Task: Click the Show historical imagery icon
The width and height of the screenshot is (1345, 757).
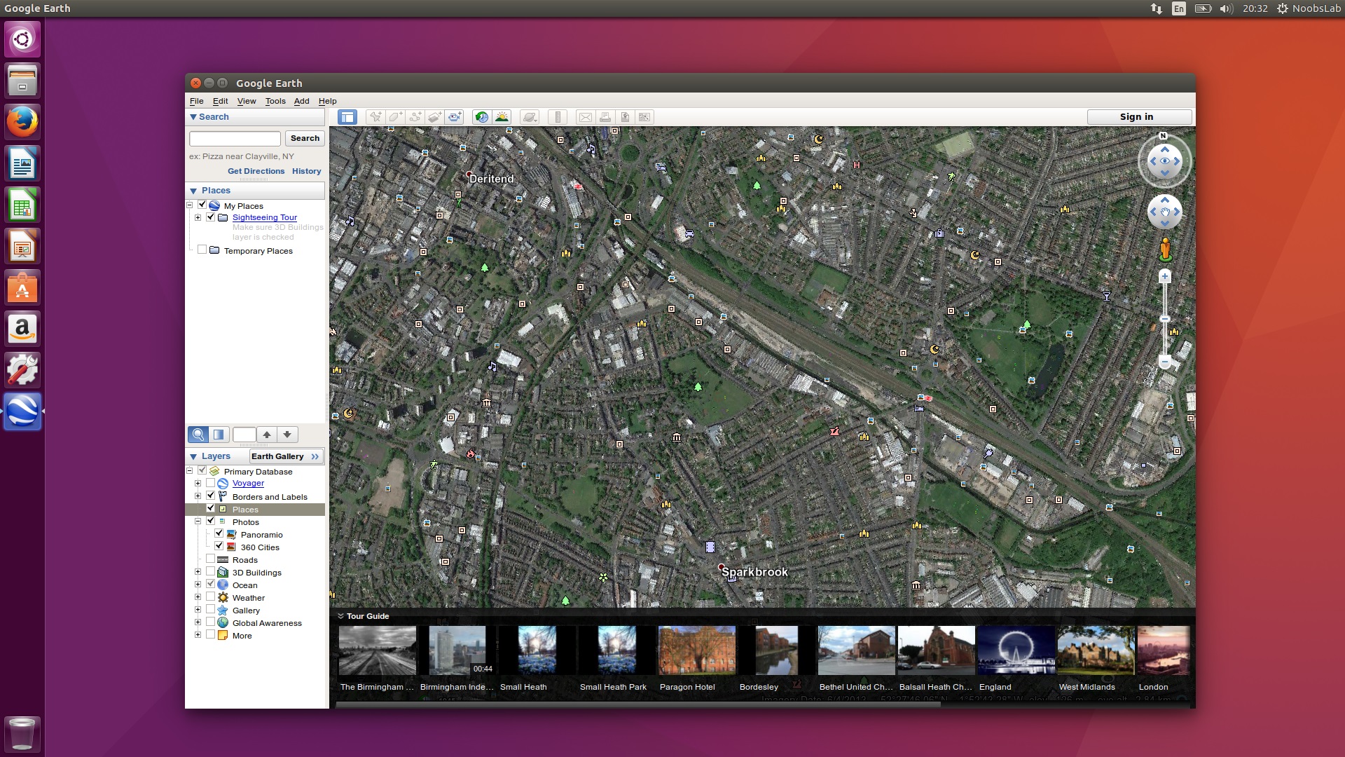Action: click(x=481, y=116)
